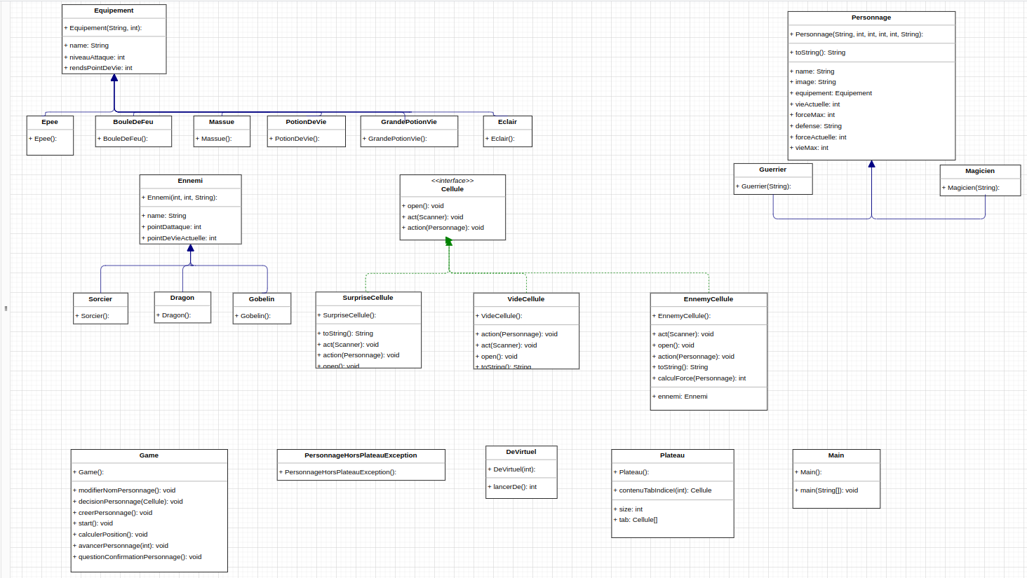Click the Epee subclass box

(49, 132)
